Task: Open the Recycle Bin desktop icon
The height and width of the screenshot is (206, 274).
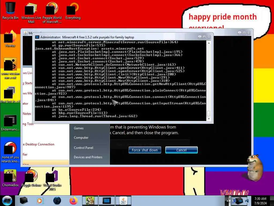Action: 10,10
